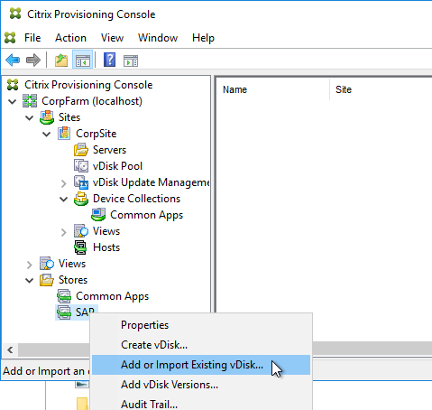Open the Help question mark icon
The width and height of the screenshot is (432, 410).
pos(109,60)
